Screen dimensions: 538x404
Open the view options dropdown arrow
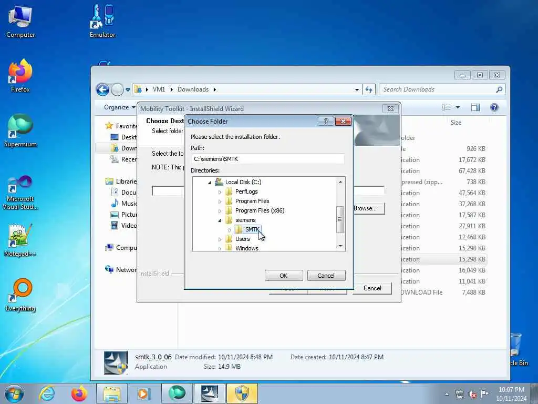click(x=458, y=107)
